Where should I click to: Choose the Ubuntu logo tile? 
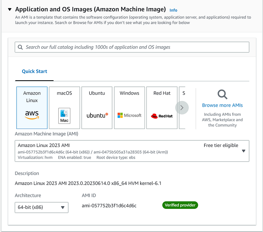tap(97, 108)
